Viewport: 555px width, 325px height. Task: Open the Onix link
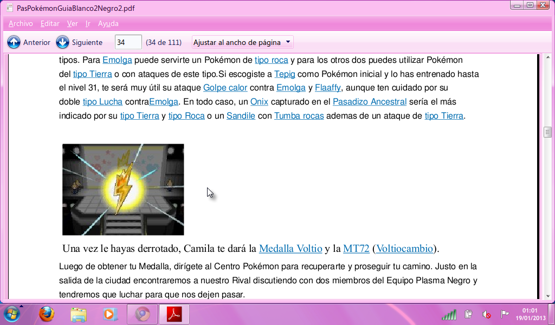coord(259,102)
